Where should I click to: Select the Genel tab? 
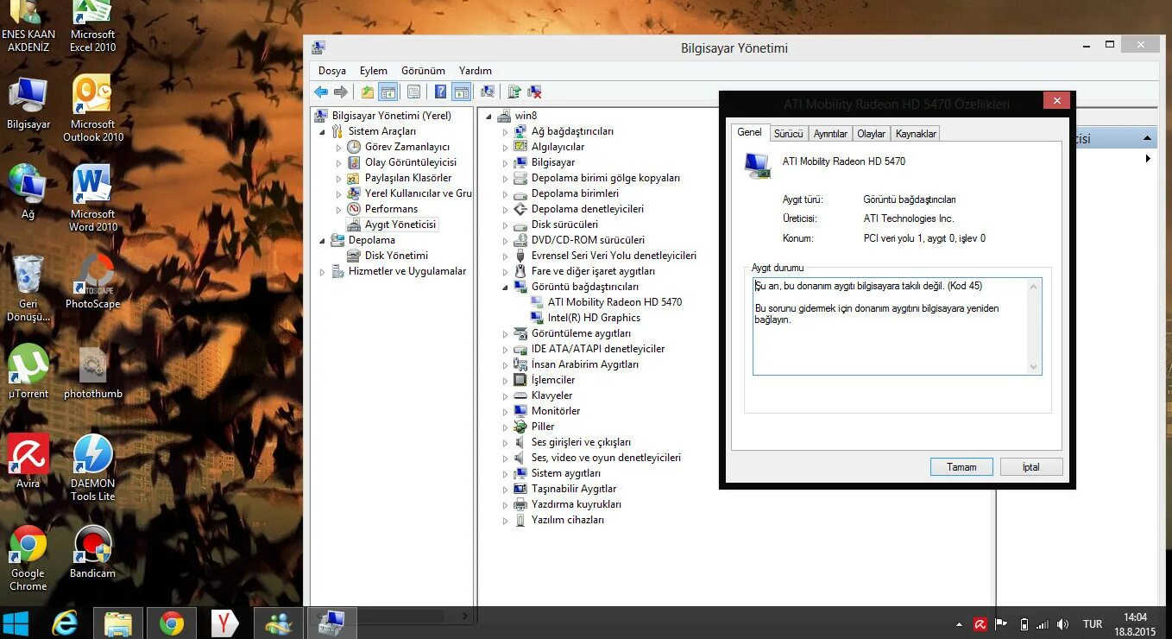(x=749, y=132)
